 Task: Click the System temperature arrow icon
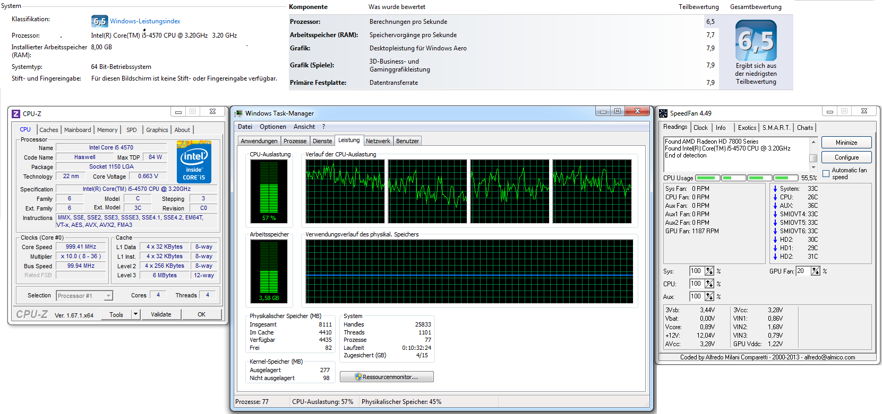(775, 189)
